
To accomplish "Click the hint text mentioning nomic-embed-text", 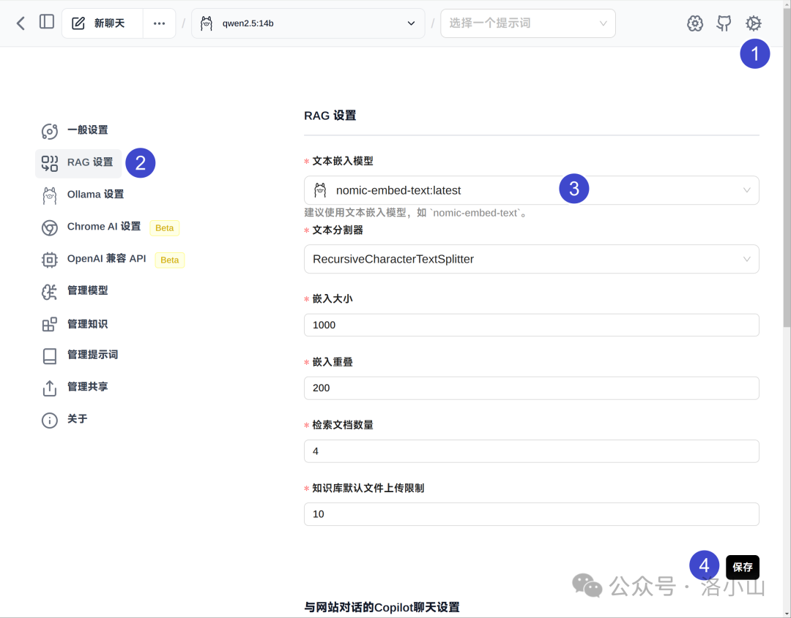I will tap(417, 213).
